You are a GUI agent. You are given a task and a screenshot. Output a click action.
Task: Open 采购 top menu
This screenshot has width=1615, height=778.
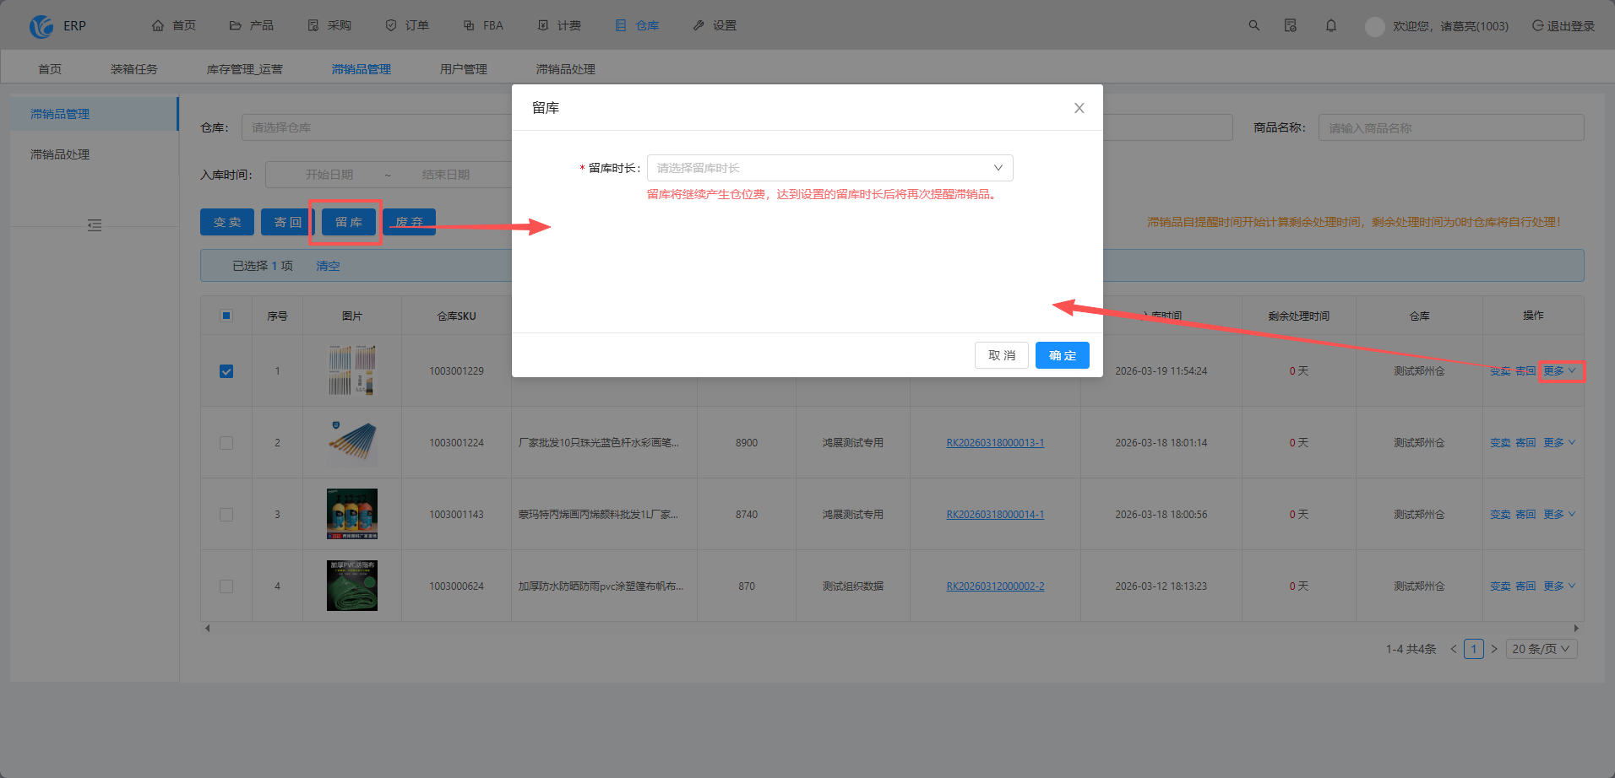329,26
